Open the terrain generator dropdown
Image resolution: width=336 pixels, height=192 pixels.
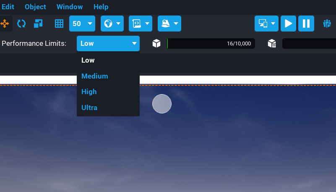coord(169,24)
